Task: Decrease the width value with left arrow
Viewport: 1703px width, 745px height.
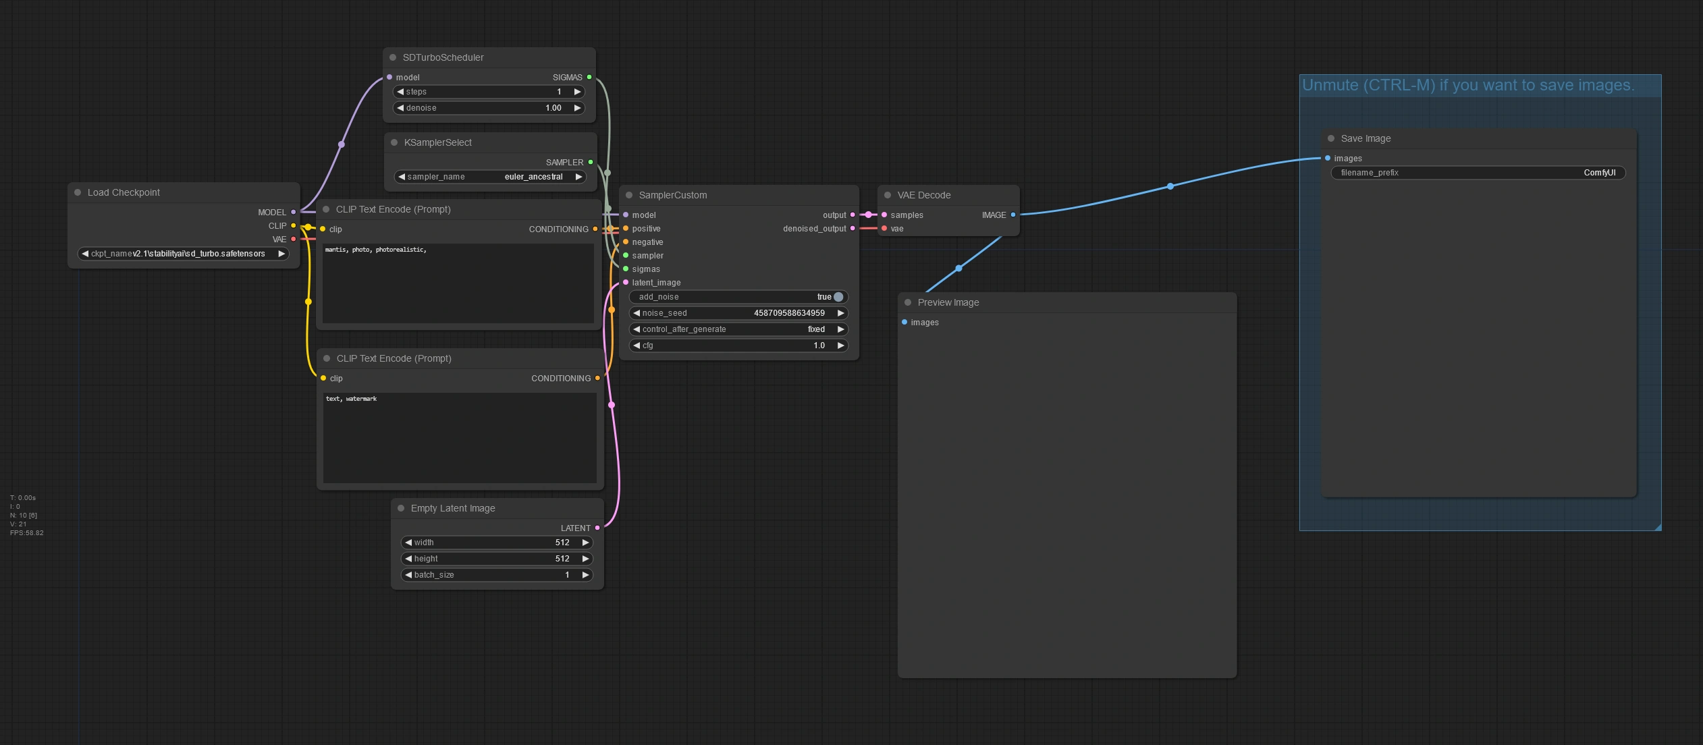Action: tap(408, 543)
